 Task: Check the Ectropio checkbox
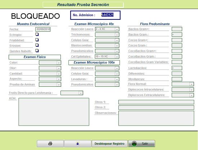[x=37, y=34]
